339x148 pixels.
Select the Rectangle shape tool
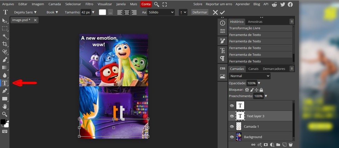5,99
